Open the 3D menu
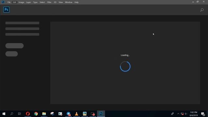 [x=55, y=2]
